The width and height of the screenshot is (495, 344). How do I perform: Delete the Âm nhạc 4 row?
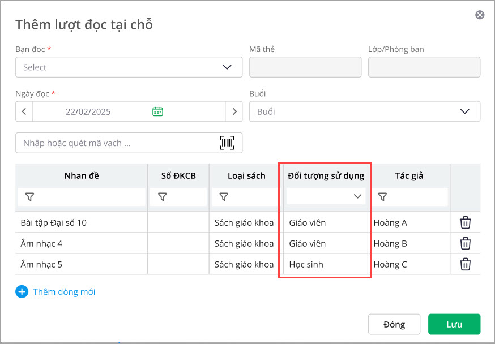point(465,243)
